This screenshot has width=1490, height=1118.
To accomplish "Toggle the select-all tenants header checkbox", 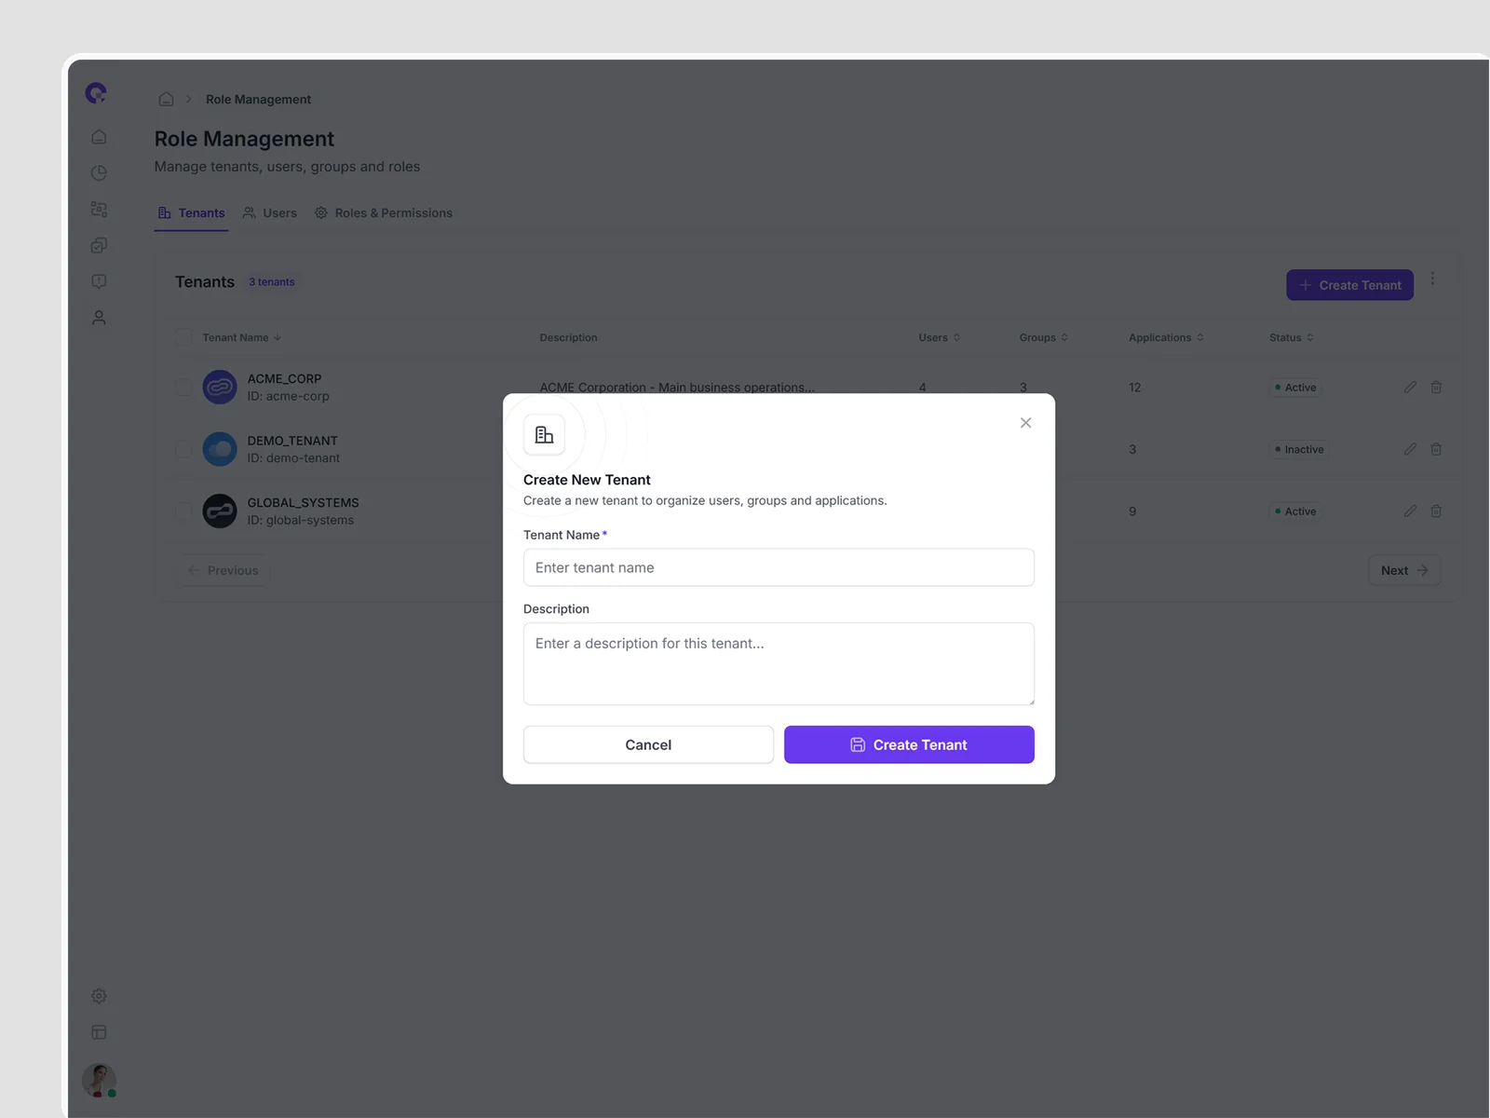I will tap(183, 337).
